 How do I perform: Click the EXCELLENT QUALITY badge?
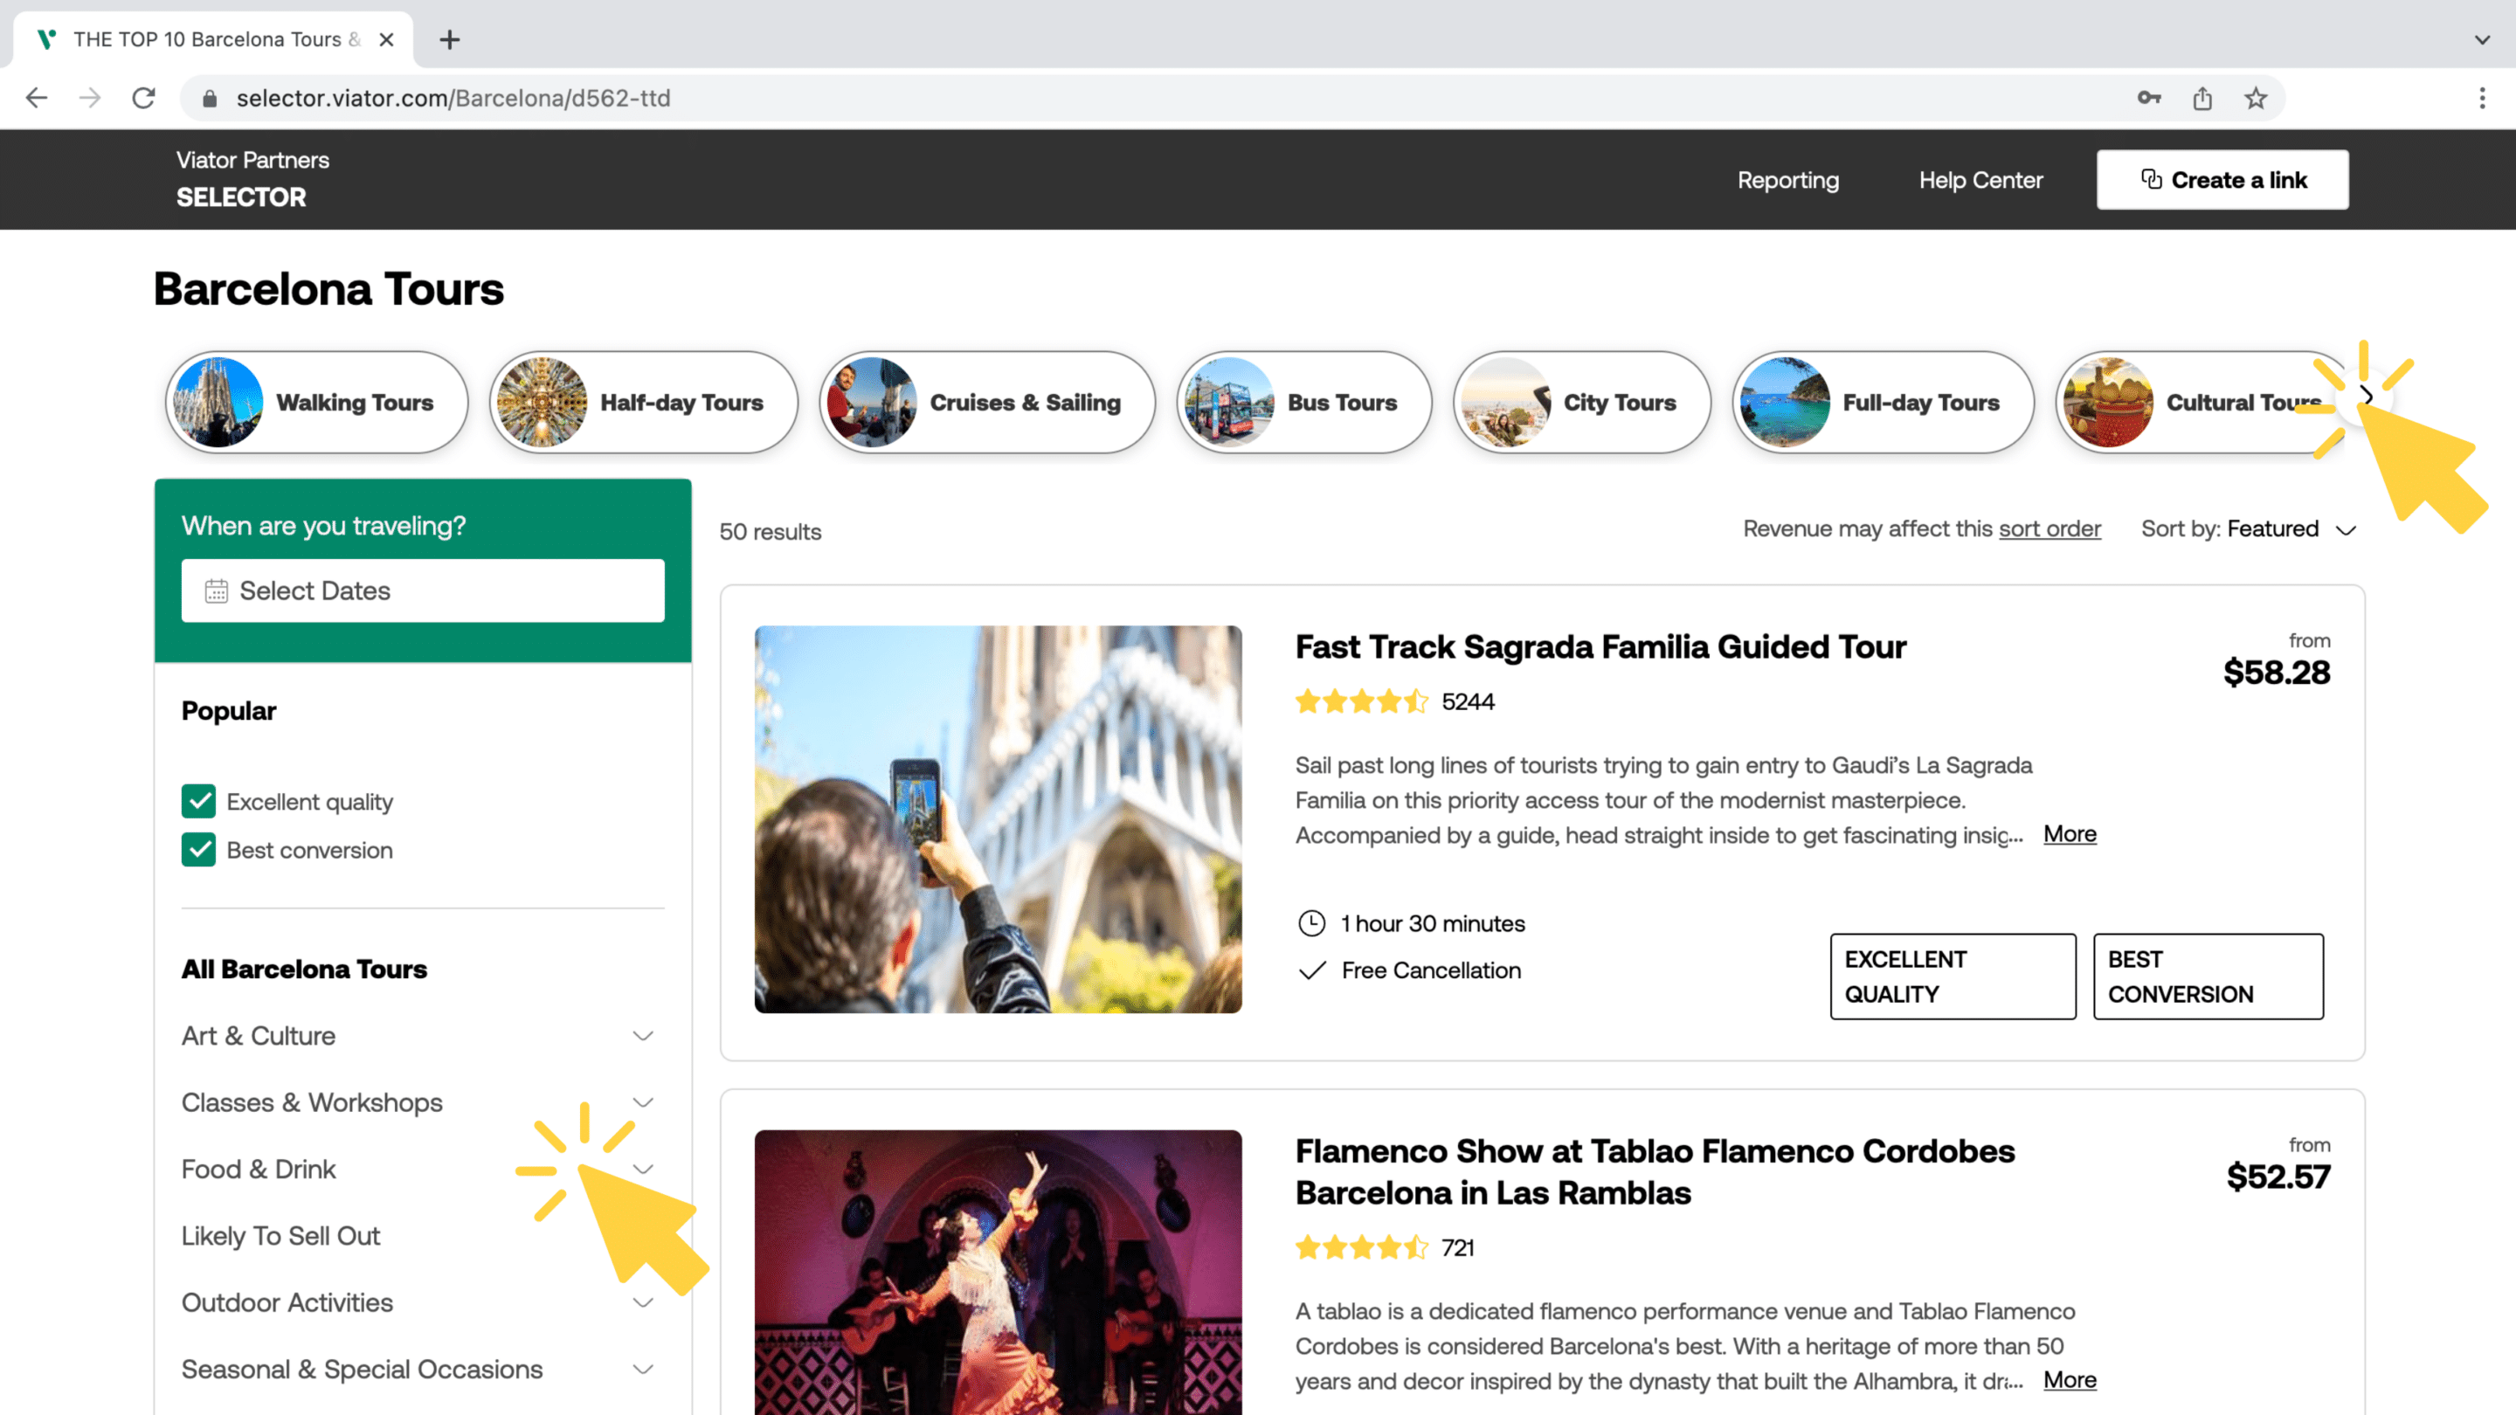(x=1953, y=977)
